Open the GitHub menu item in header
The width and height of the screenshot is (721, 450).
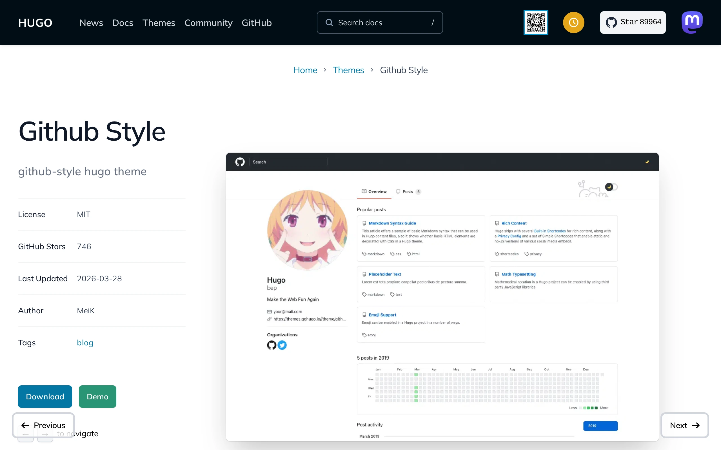click(257, 23)
